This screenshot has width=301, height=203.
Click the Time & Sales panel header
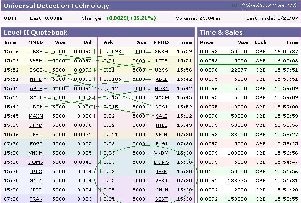pos(221,33)
